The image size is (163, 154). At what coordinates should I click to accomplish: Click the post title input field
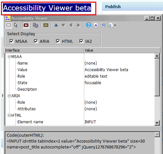click(48, 8)
